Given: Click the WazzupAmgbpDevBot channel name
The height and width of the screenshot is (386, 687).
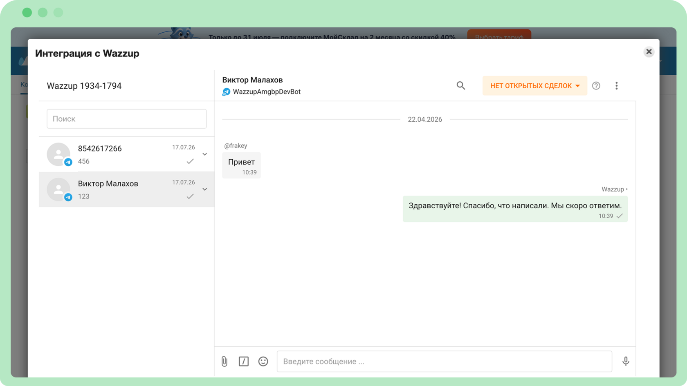Looking at the screenshot, I should pyautogui.click(x=267, y=92).
